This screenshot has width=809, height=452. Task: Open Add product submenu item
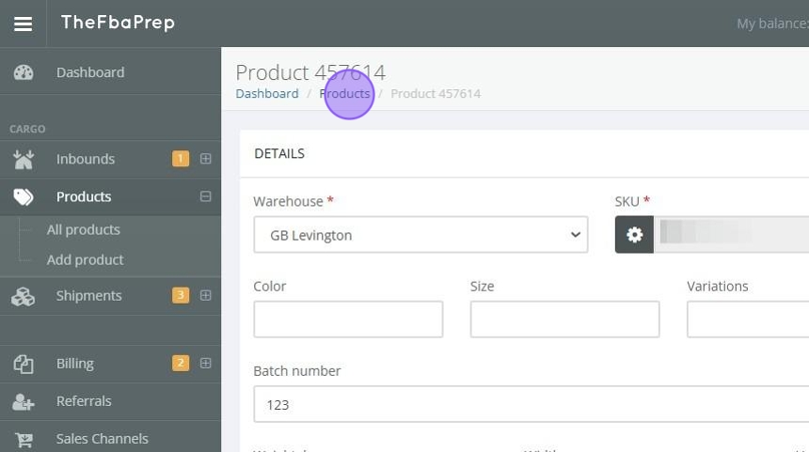coord(85,259)
